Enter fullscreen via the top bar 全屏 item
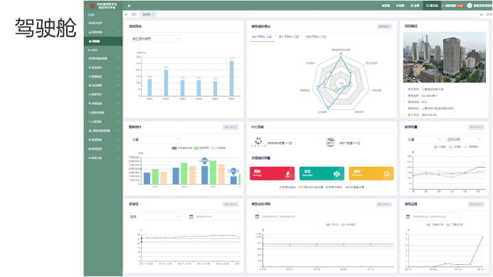493x277 pixels. click(415, 6)
